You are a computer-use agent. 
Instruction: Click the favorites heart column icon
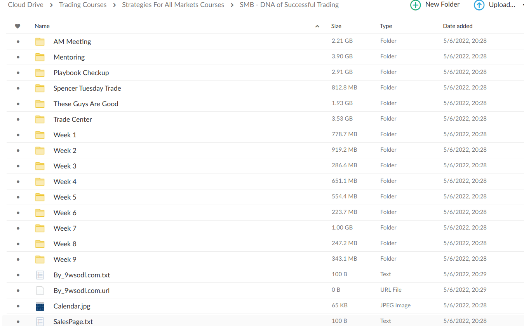pyautogui.click(x=17, y=26)
